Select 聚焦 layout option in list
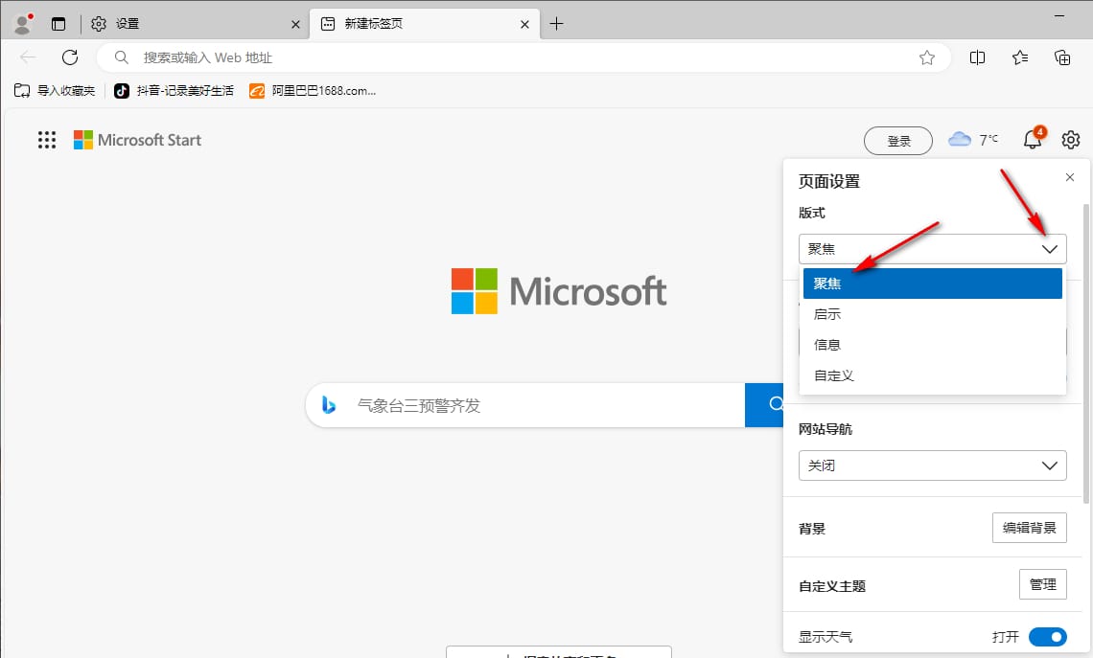1093x658 pixels. [933, 284]
